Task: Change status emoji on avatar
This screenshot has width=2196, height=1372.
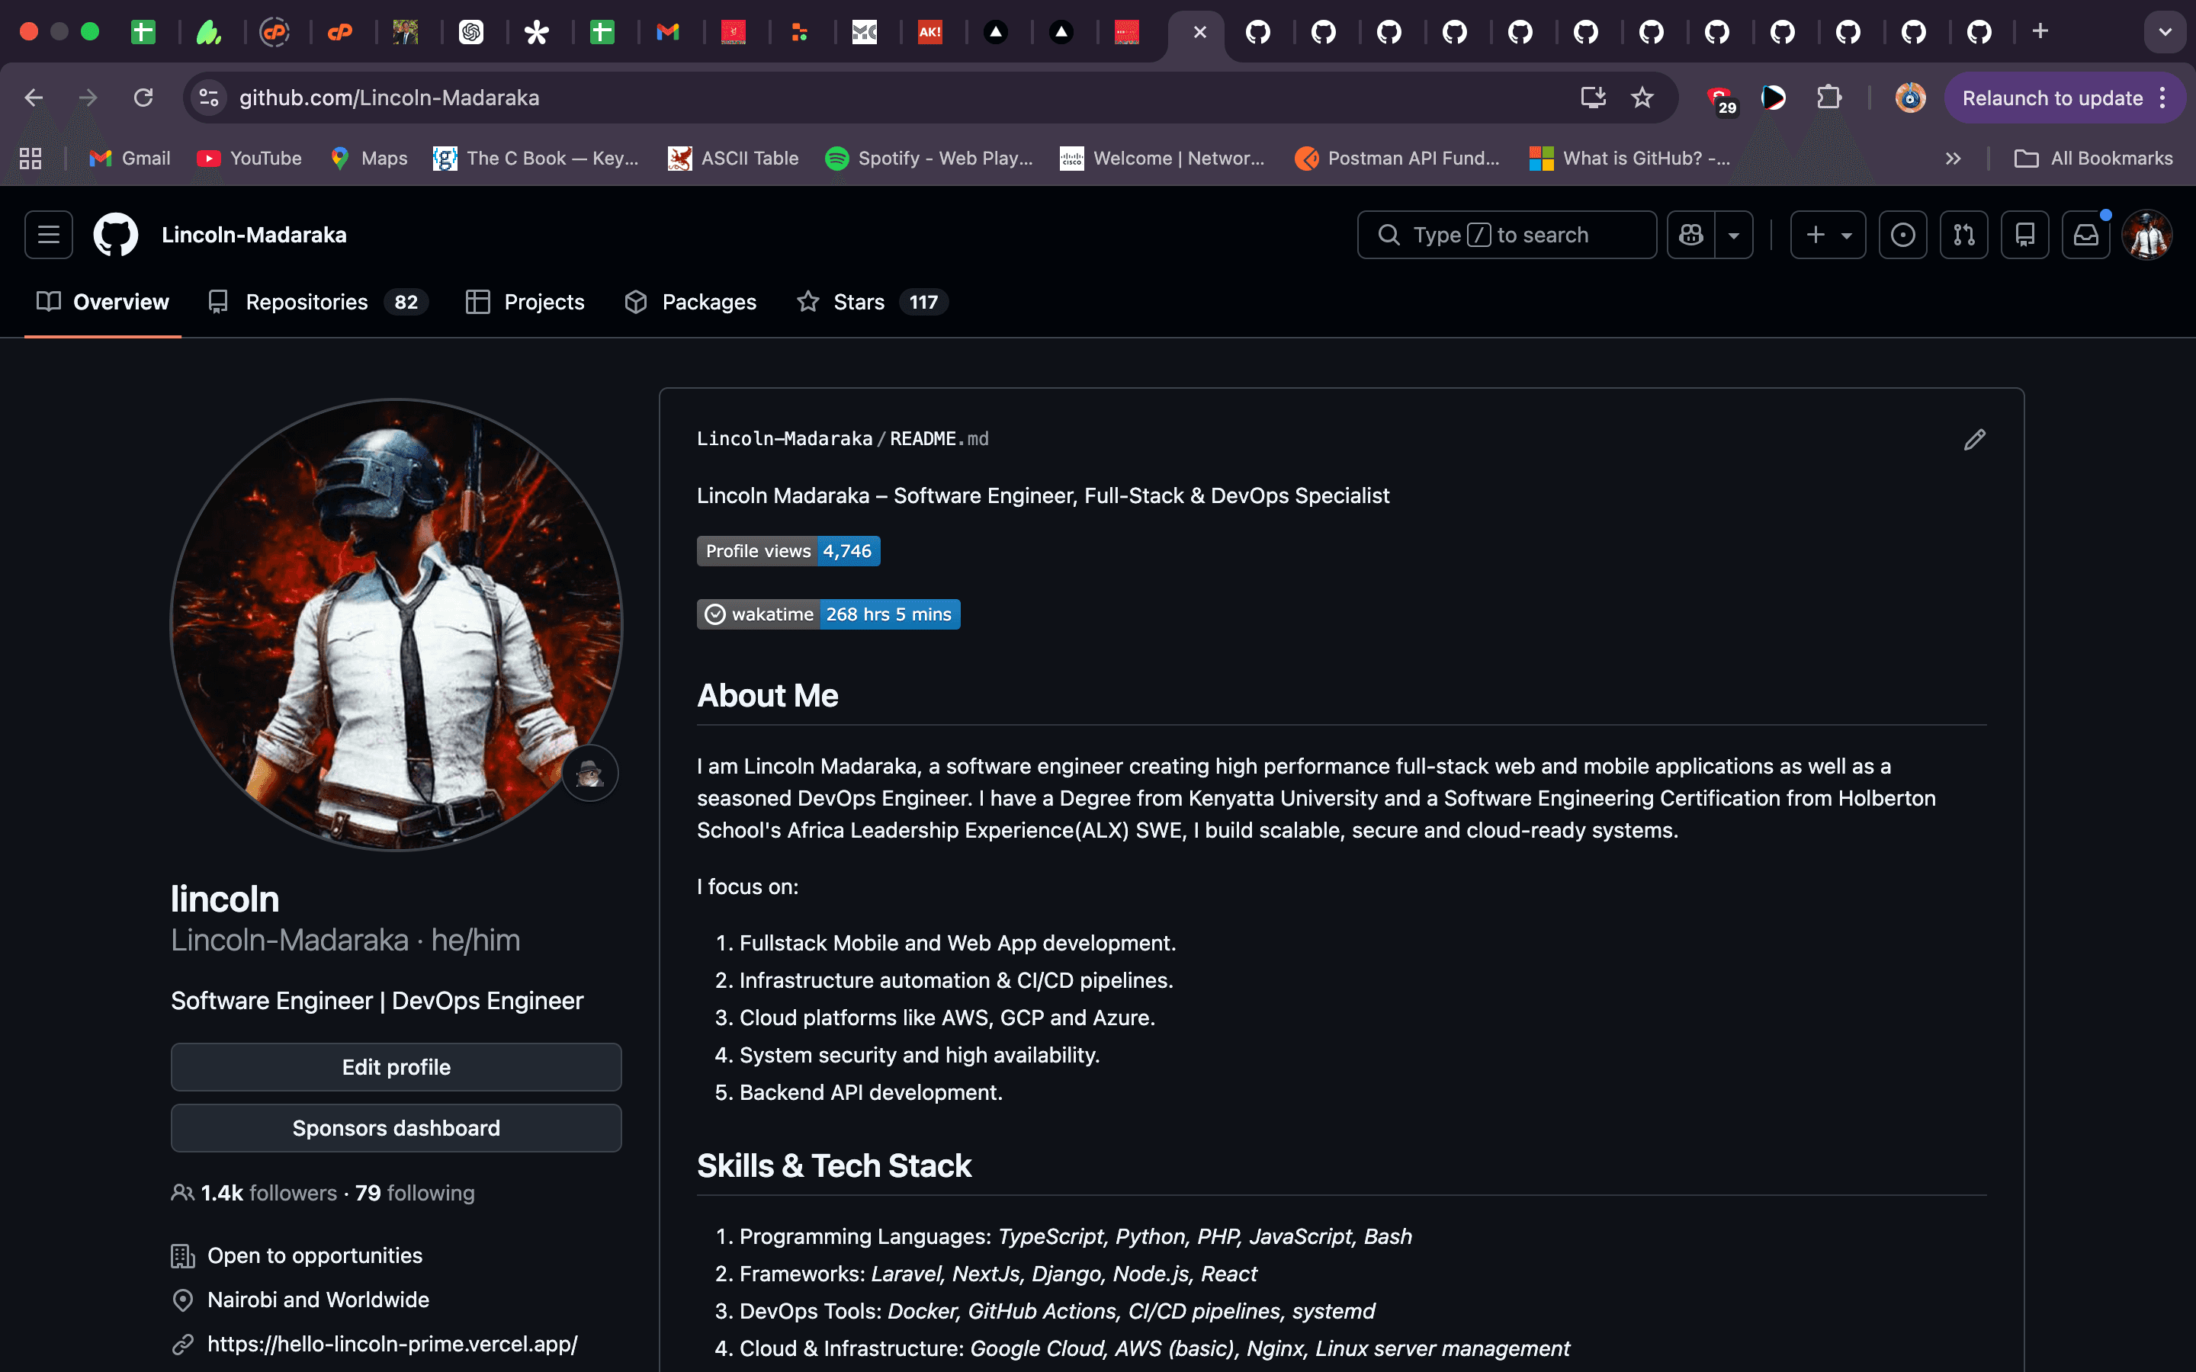Action: pos(590,773)
